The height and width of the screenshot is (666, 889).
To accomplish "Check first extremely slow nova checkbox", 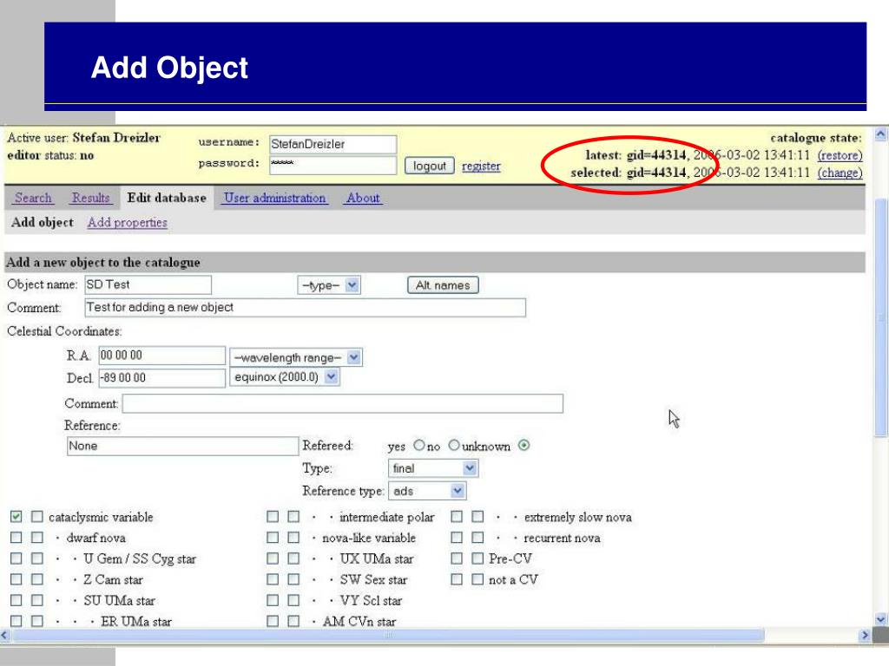I will click(x=457, y=517).
